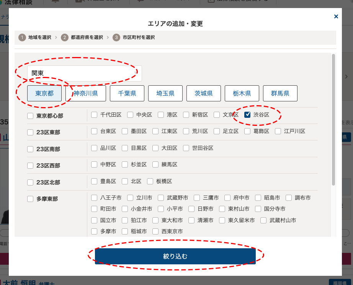Image resolution: width=353 pixels, height=285 pixels.
Task: Select the 栃木県 prefecture button
Action: (x=242, y=93)
